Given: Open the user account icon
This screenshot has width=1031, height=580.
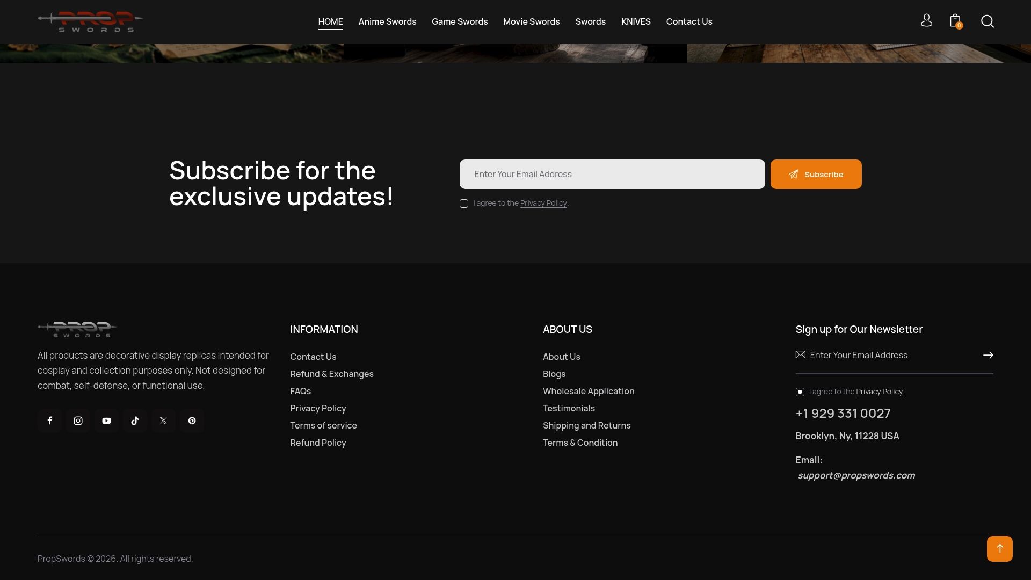Looking at the screenshot, I should [x=926, y=21].
